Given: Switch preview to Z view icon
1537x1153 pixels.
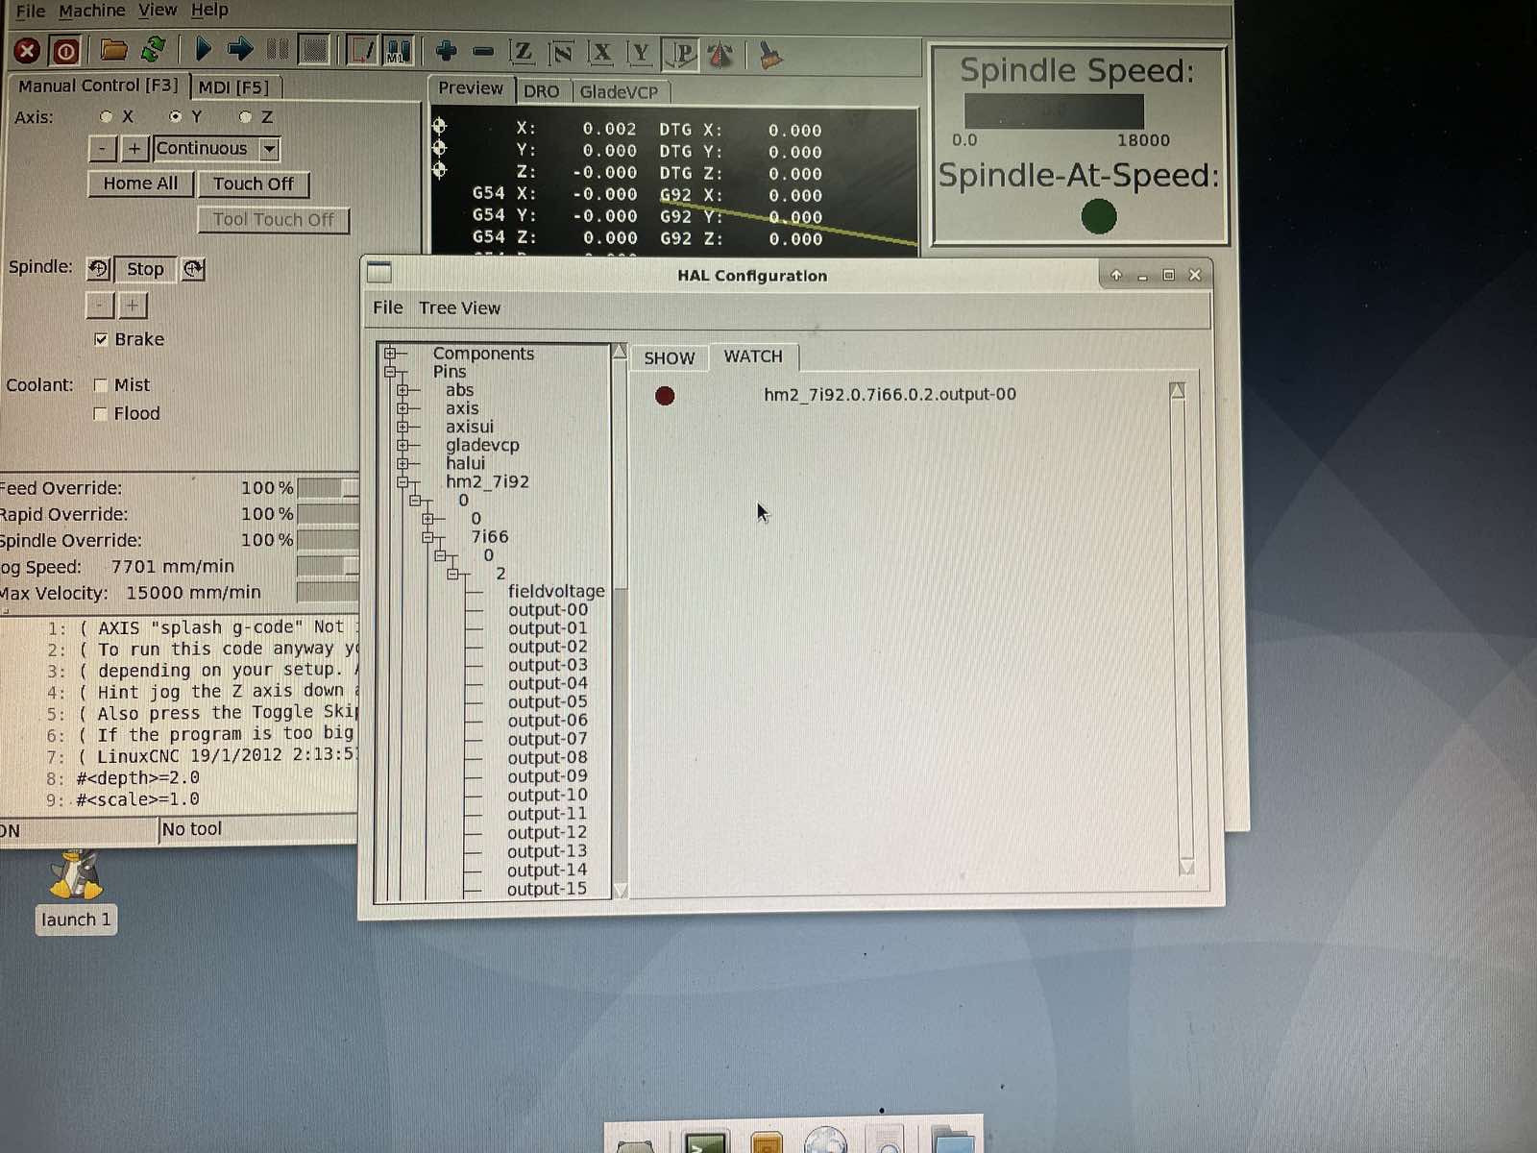Looking at the screenshot, I should tap(523, 52).
